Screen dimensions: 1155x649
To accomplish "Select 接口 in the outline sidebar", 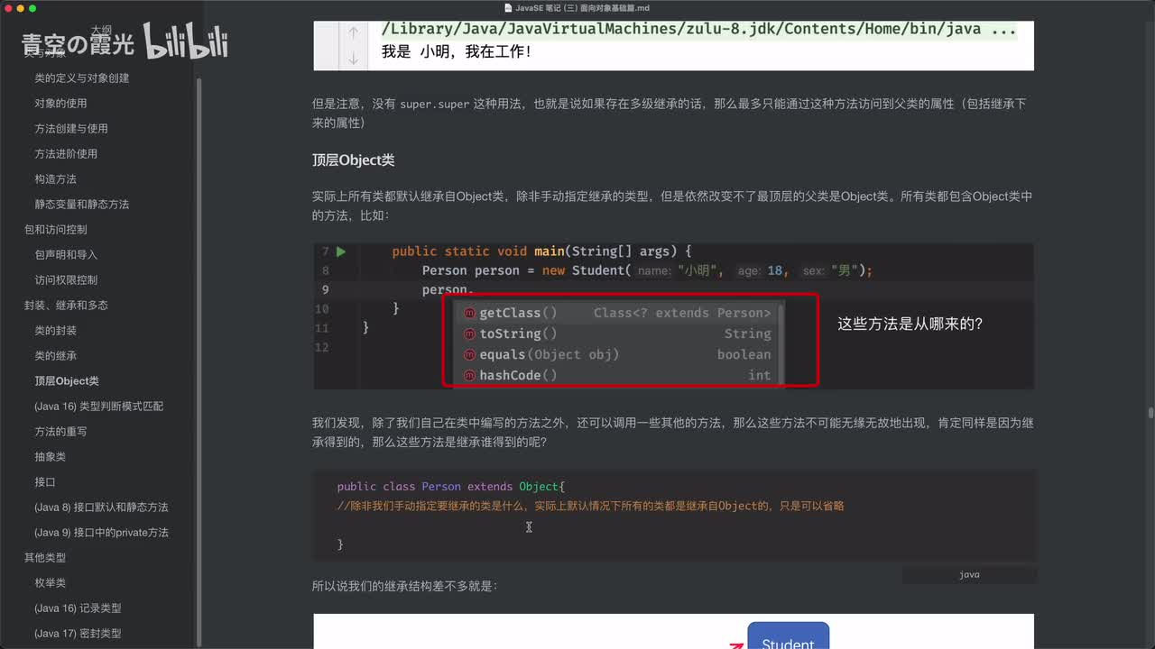I will pos(45,482).
